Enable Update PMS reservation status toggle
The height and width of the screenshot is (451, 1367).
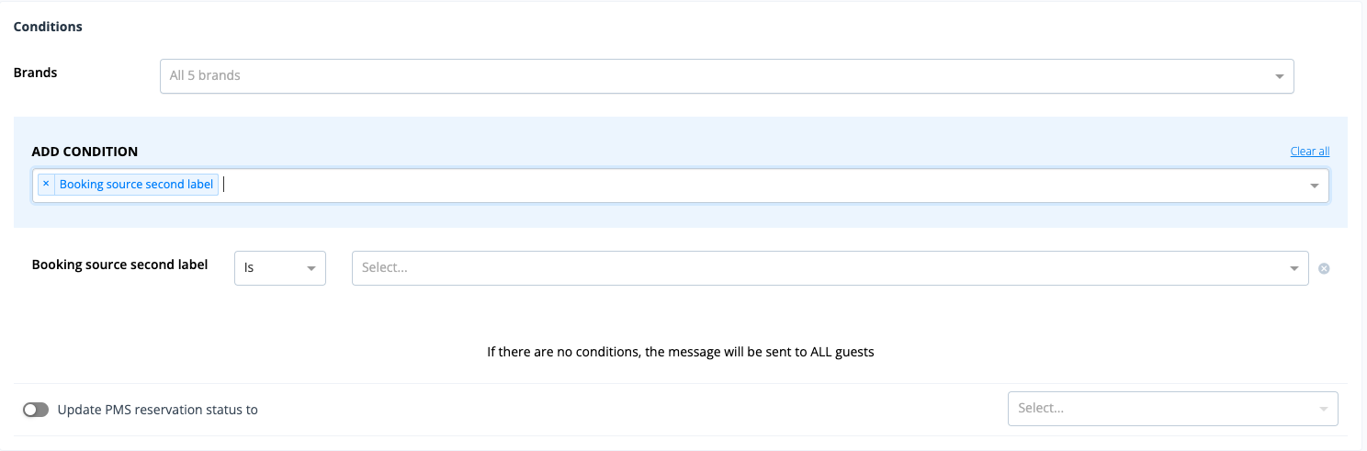click(36, 410)
